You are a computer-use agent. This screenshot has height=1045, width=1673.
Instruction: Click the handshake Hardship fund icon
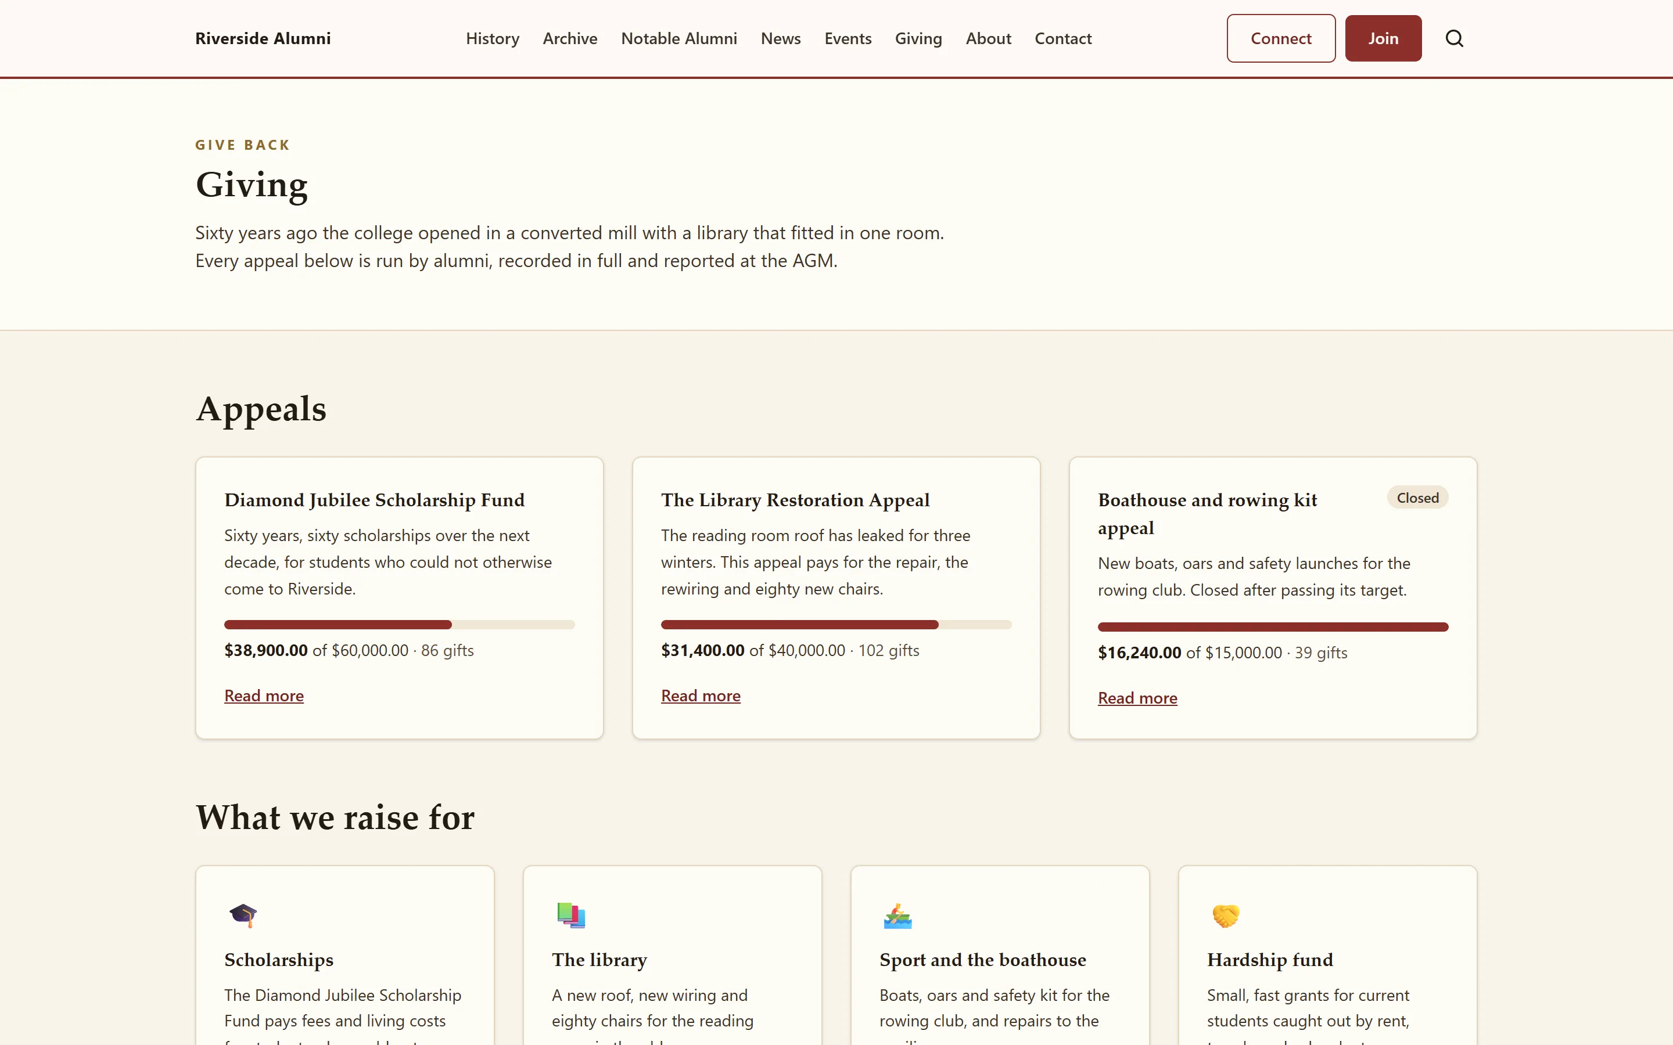point(1226,915)
